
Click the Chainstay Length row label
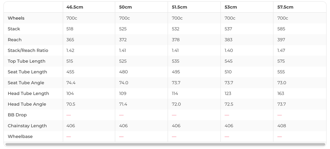(x=27, y=126)
